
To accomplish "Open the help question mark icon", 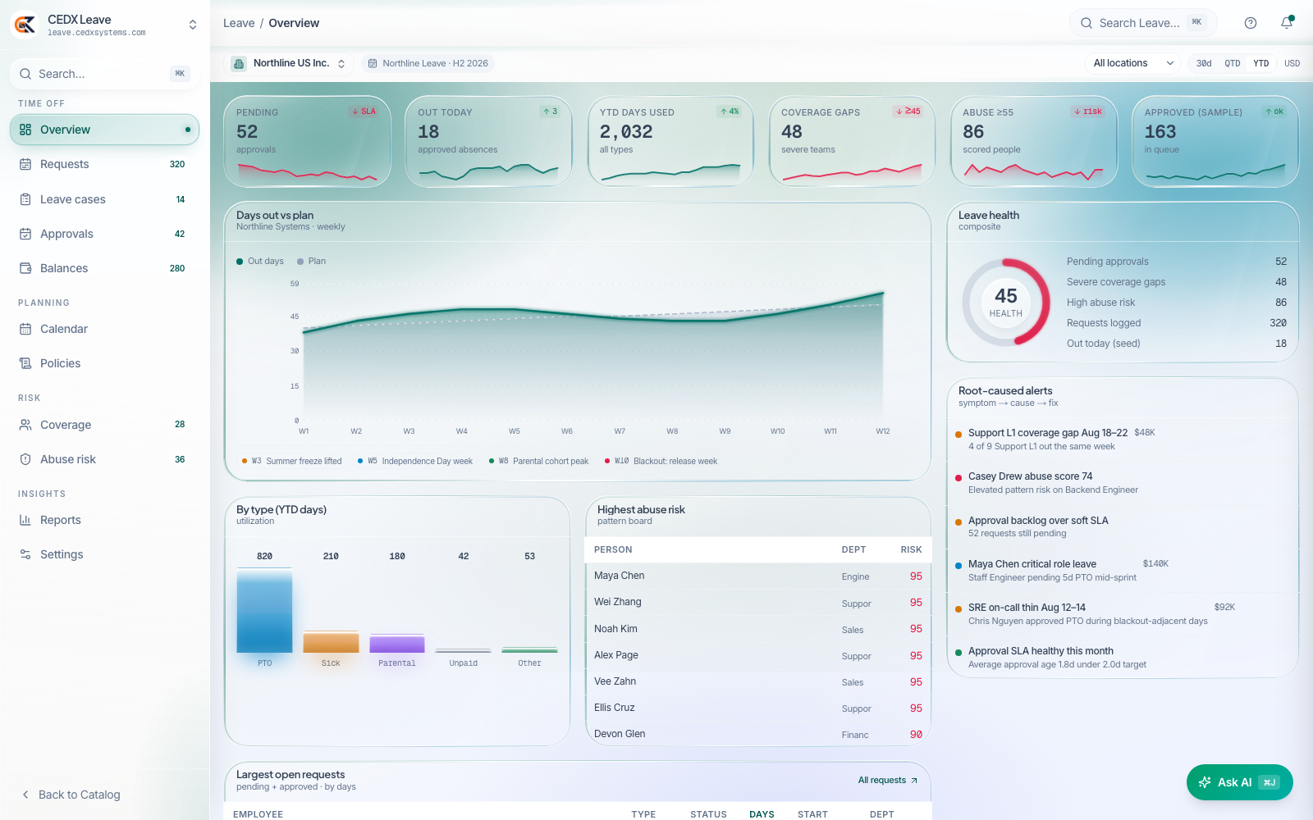I will (x=1251, y=23).
